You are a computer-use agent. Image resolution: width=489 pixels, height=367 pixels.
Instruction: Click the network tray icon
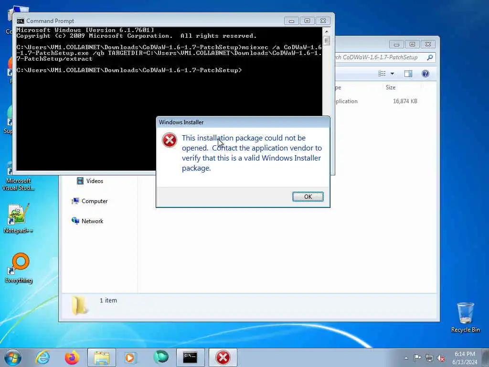click(x=429, y=358)
